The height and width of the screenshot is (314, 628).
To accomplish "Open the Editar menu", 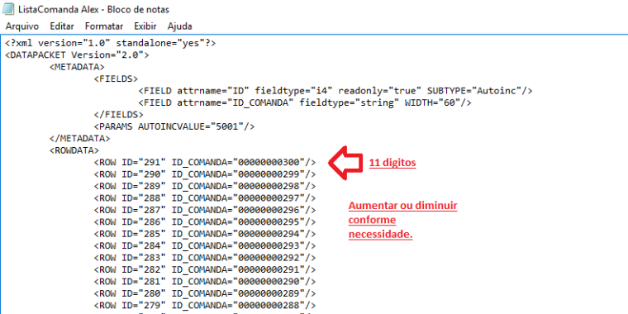I will pos(62,26).
